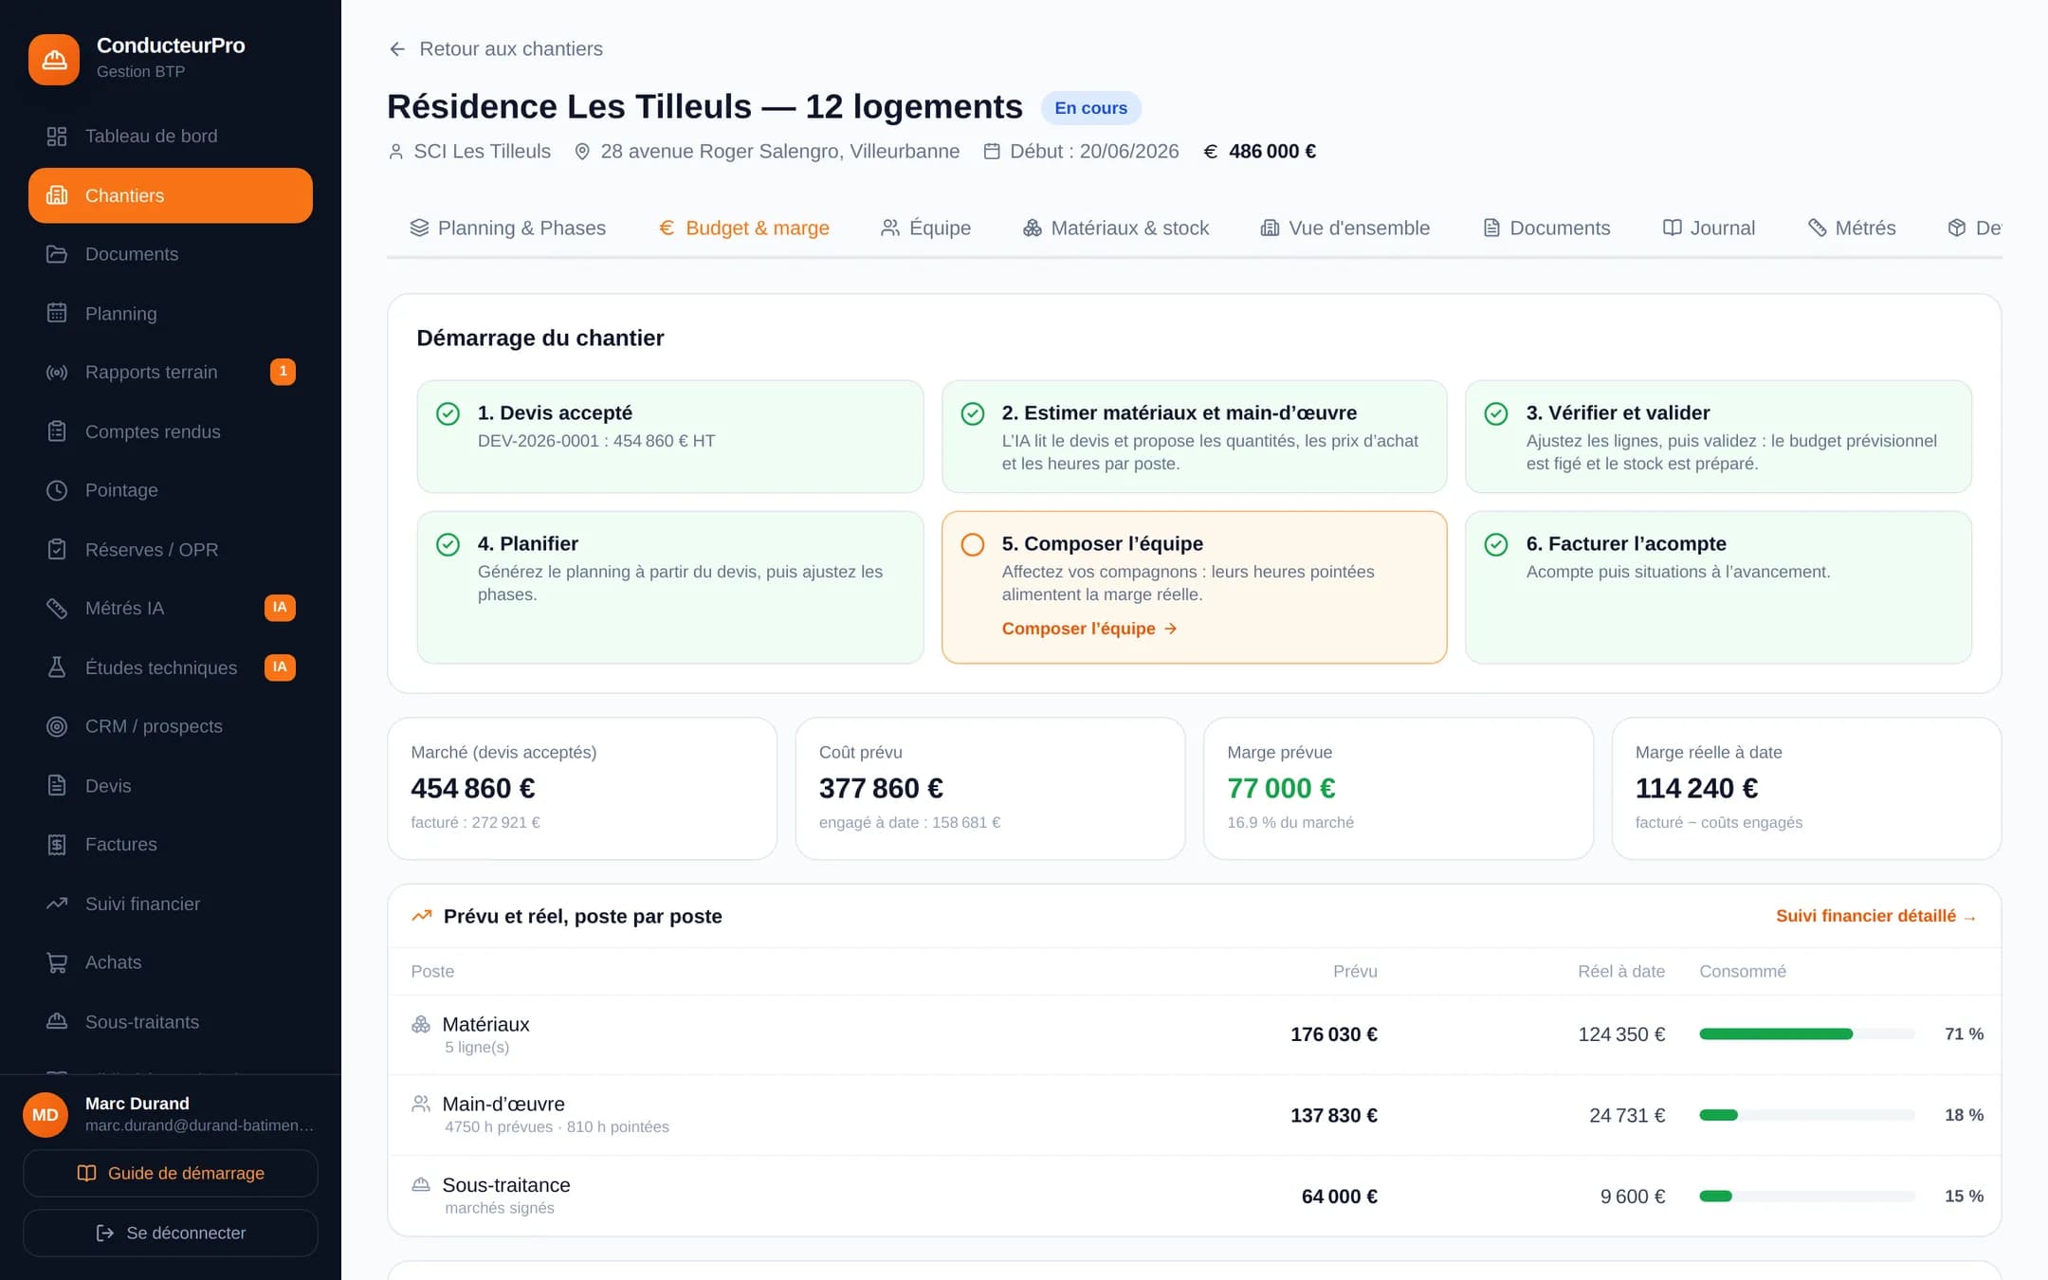Click the MD user avatar
The height and width of the screenshot is (1280, 2048).
coord(46,1115)
